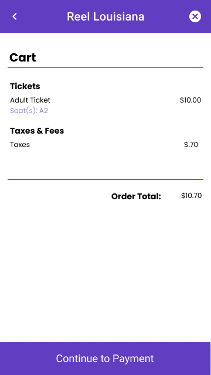This screenshot has width=211, height=375.
Task: Click the word Payment in the bottom button
Action: coord(133,359)
